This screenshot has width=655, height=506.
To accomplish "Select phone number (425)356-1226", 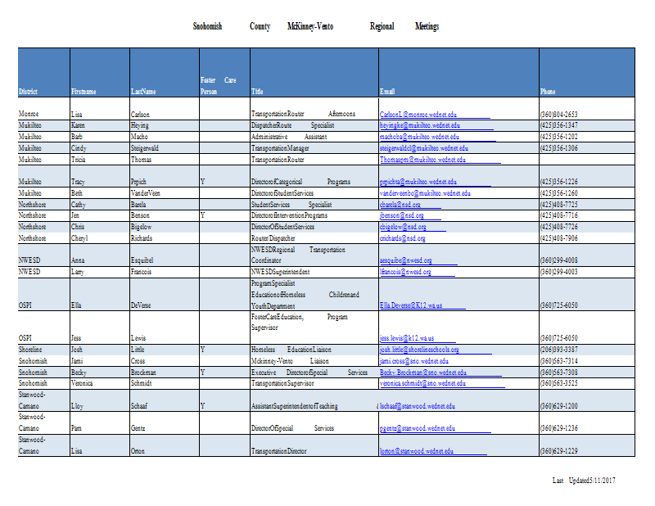I will (559, 182).
